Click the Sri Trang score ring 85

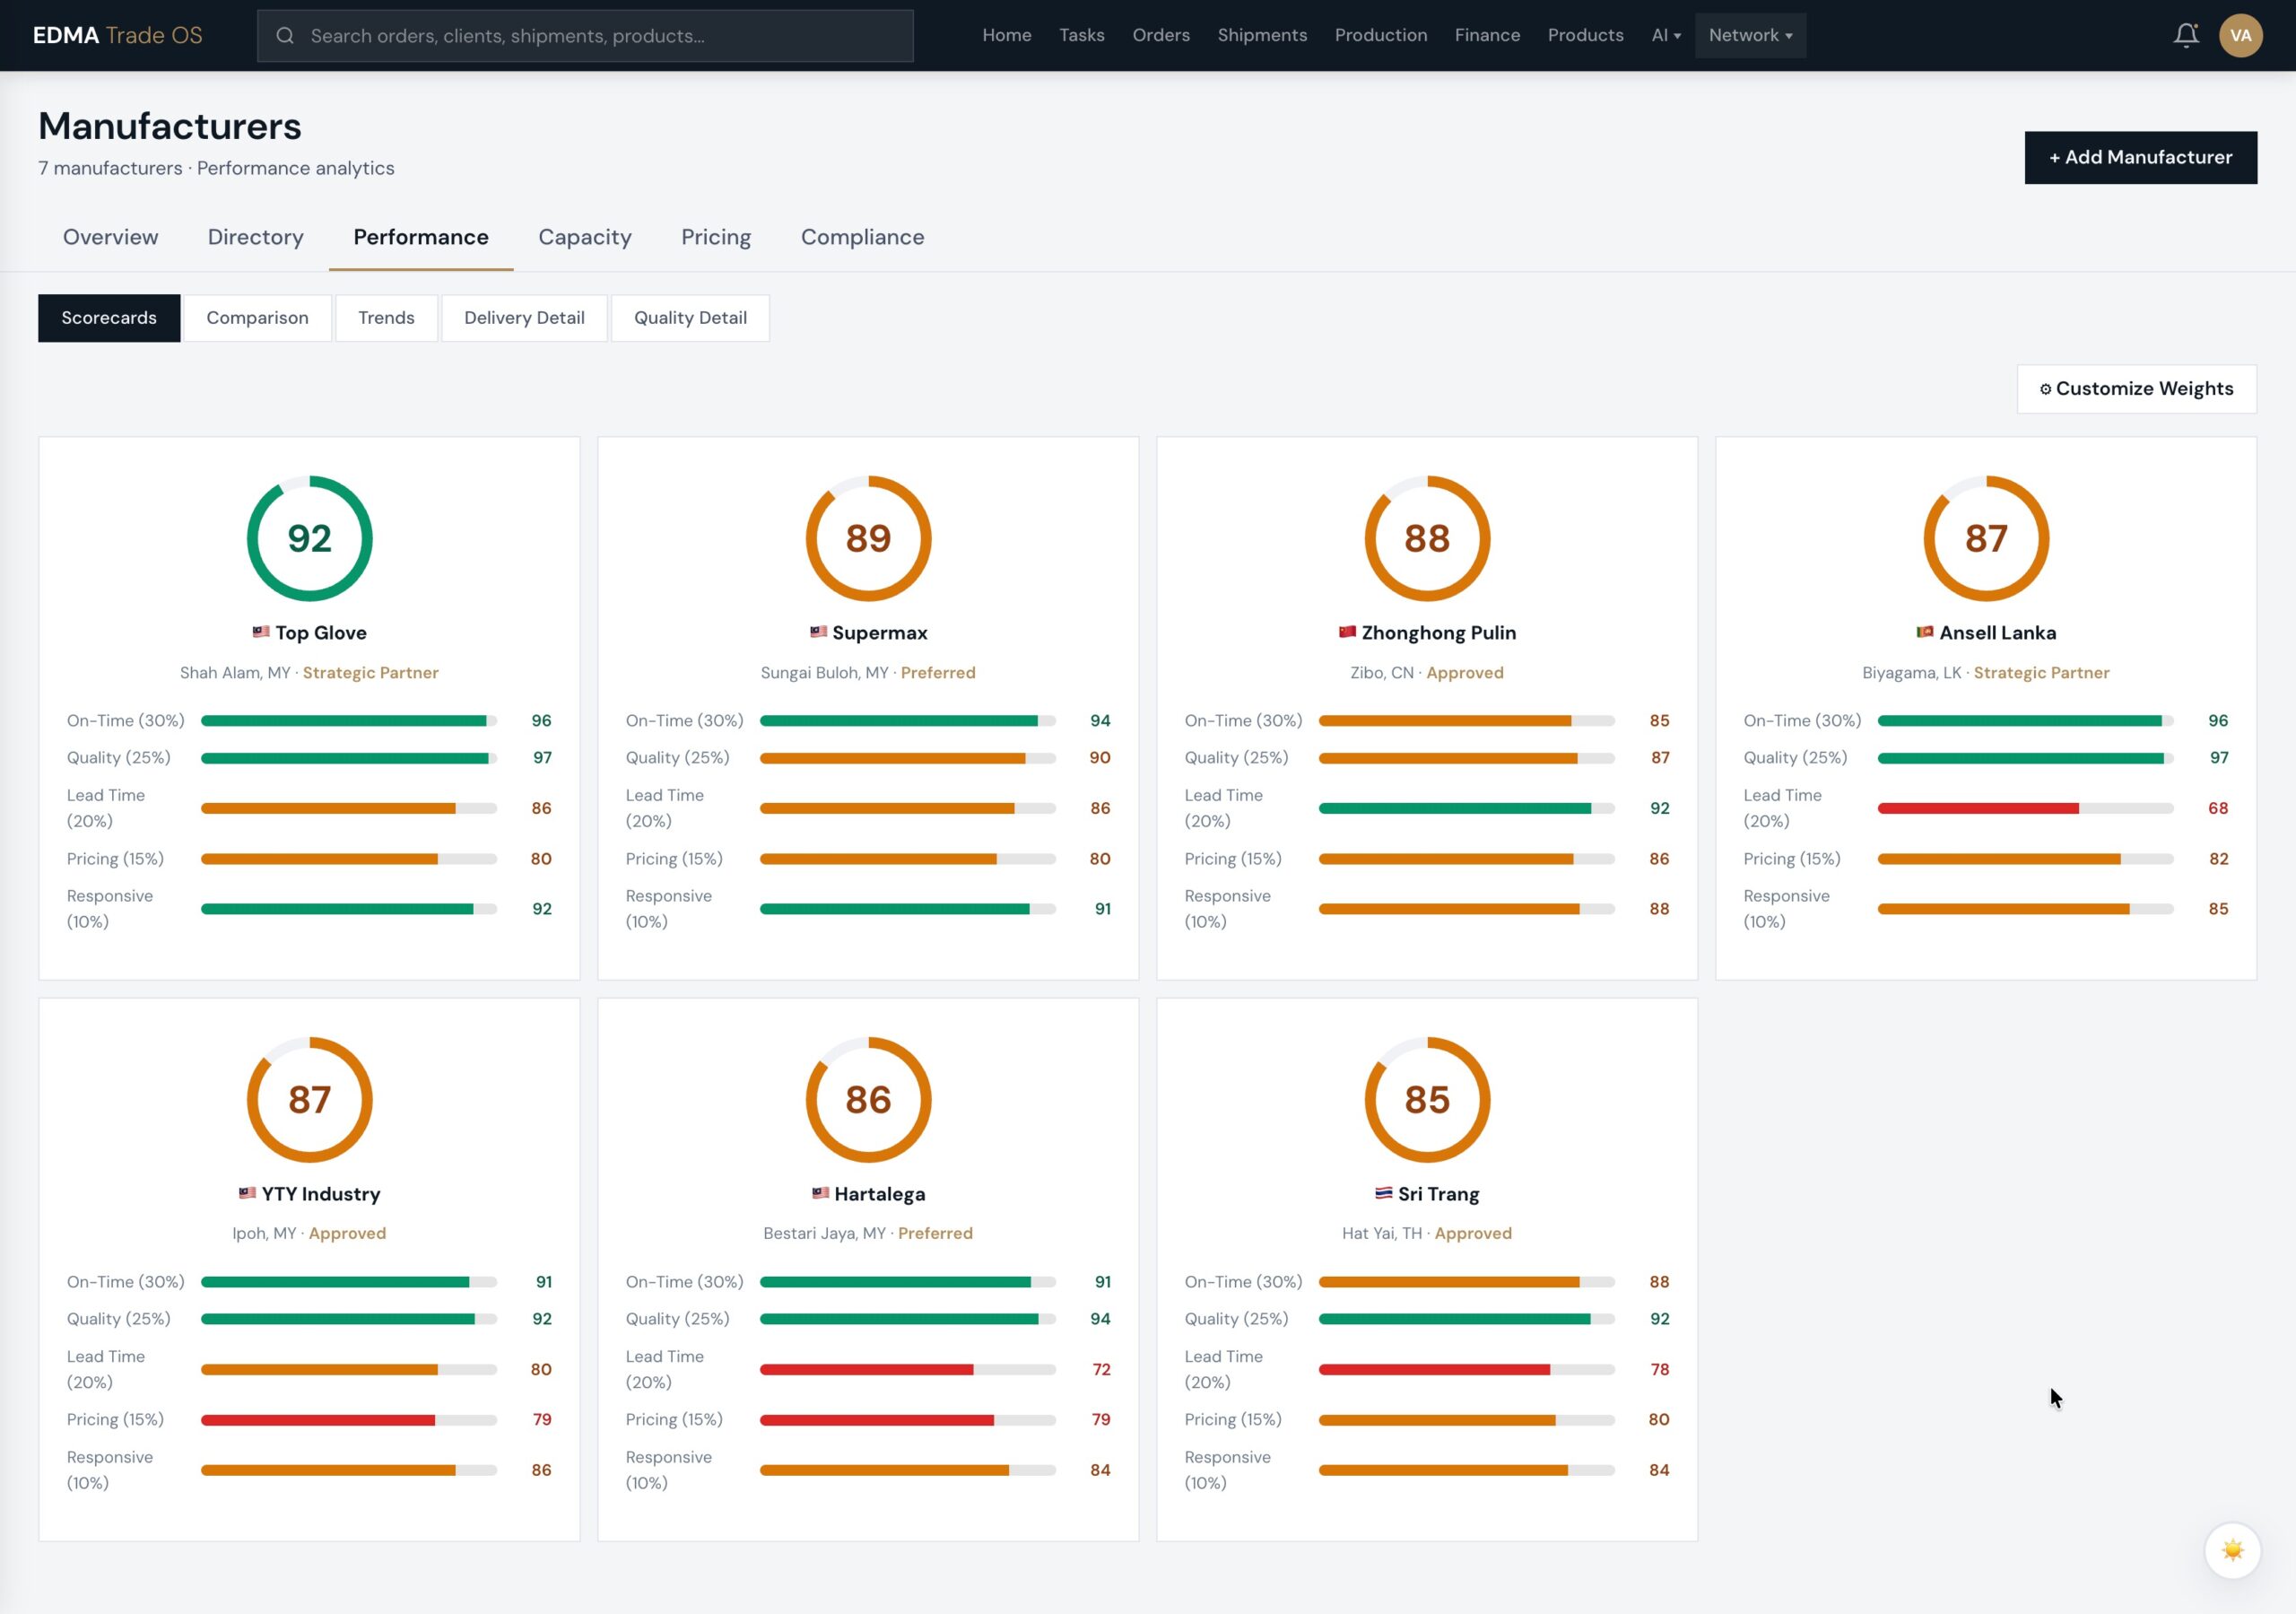1427,1100
